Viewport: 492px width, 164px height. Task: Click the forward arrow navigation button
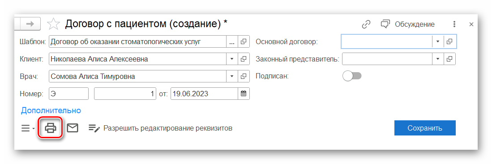[30, 24]
